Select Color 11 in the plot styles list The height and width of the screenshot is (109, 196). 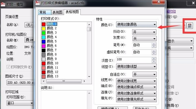point(53,68)
